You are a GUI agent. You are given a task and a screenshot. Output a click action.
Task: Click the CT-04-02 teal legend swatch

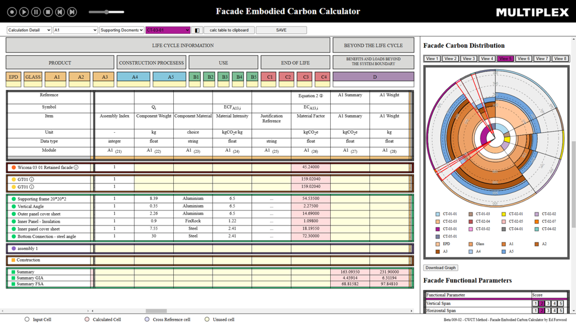point(537,229)
